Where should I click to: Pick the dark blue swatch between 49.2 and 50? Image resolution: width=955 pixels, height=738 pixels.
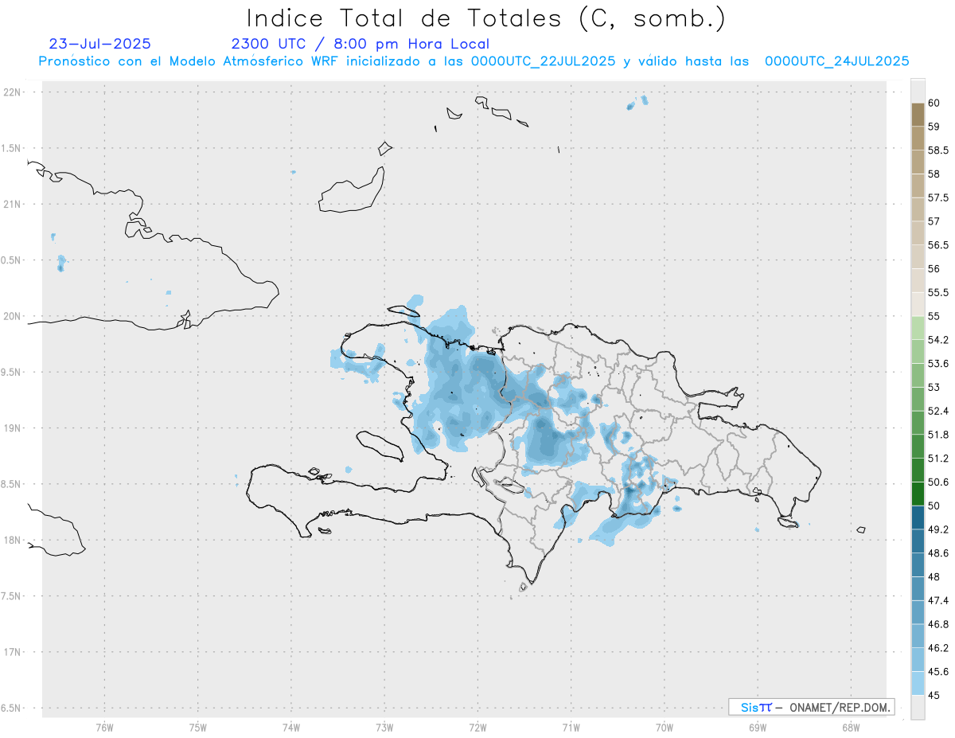pyautogui.click(x=918, y=517)
